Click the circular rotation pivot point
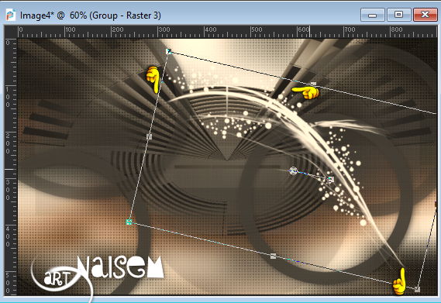 coord(293,170)
